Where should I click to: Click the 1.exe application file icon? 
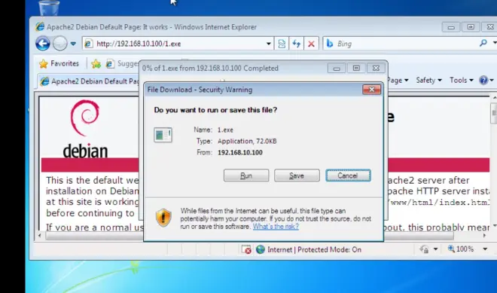coord(163,135)
